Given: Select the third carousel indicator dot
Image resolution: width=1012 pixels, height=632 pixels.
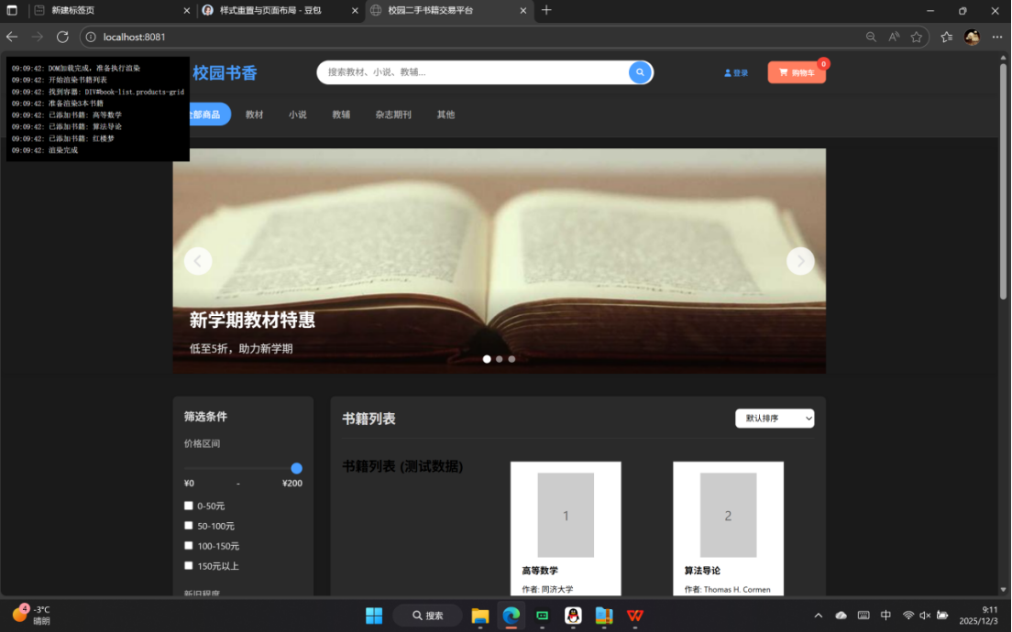Looking at the screenshot, I should [511, 359].
